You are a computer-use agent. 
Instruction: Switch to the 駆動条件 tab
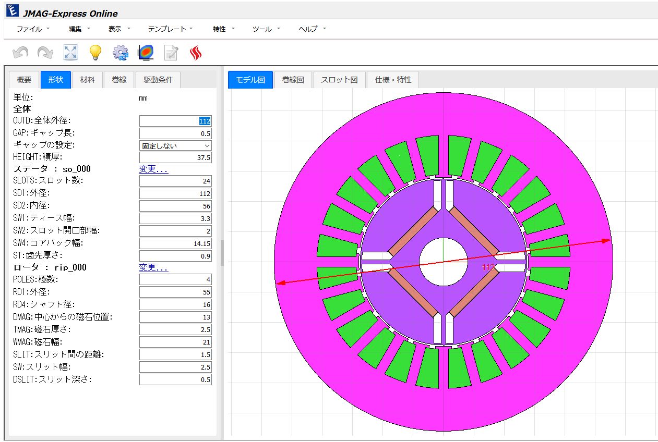point(158,79)
